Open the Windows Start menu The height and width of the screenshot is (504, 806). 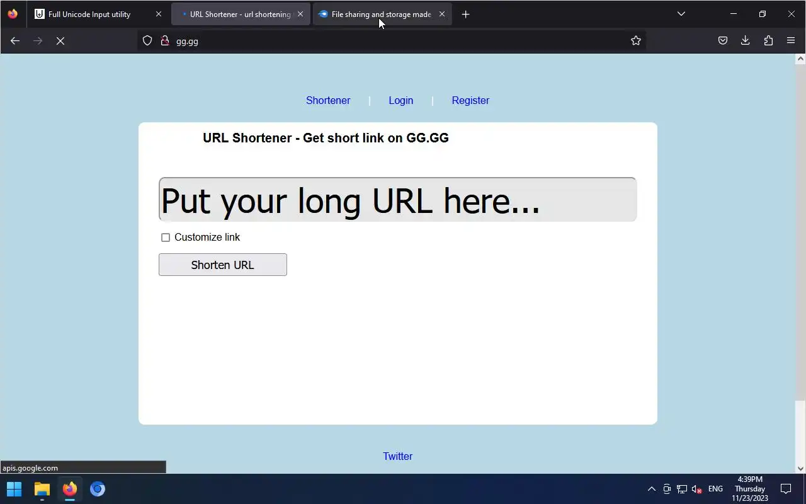click(14, 489)
